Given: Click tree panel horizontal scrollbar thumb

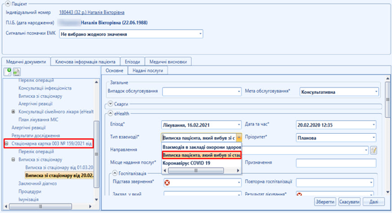Looking at the screenshot, I should (41, 207).
